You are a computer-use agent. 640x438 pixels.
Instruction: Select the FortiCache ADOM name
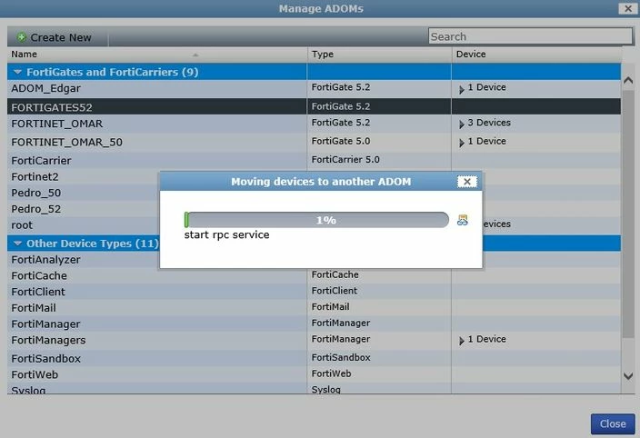[x=39, y=275]
